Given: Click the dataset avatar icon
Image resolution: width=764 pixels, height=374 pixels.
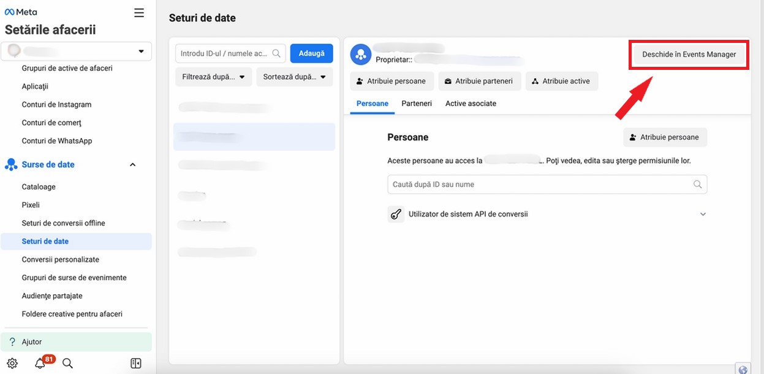Looking at the screenshot, I should pyautogui.click(x=361, y=55).
